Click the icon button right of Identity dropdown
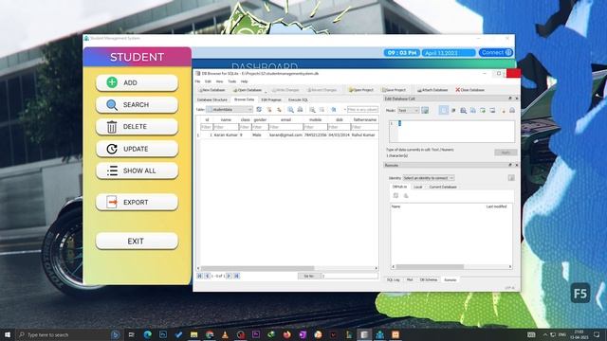Screen dimensions: 607x341 (x=511, y=178)
